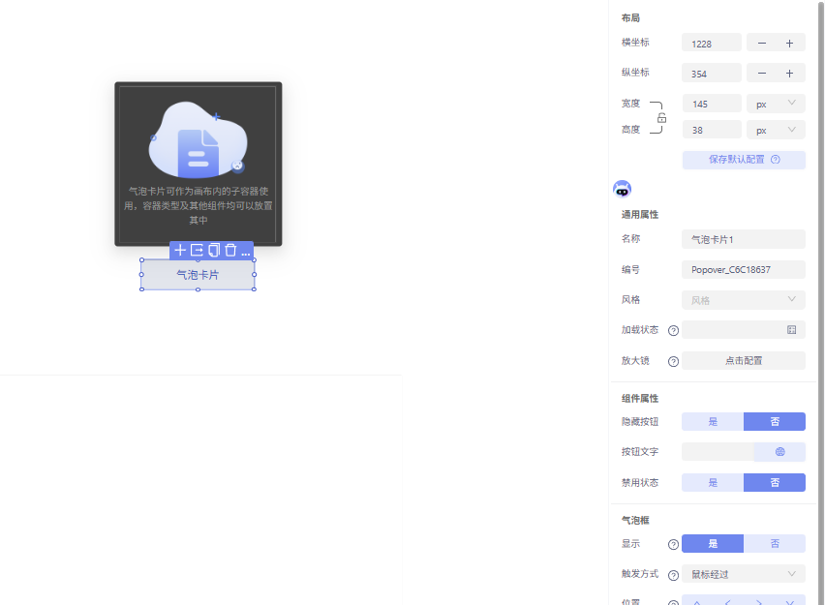Click the 保存默认配置 button

[744, 160]
